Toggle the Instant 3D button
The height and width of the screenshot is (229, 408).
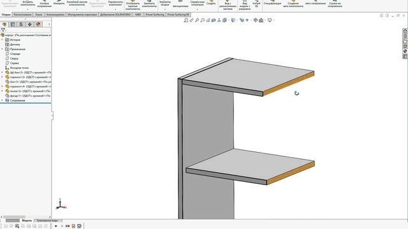[256, 3]
